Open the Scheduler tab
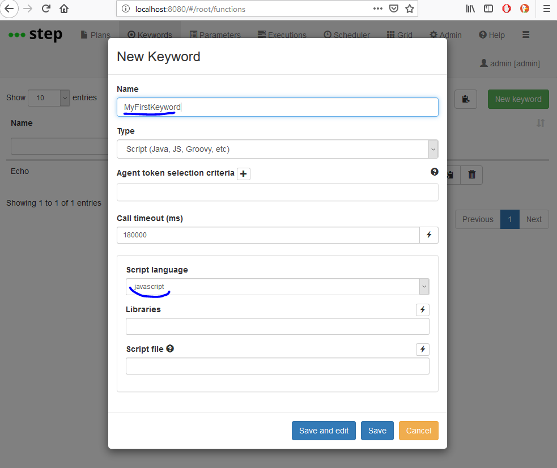 [347, 35]
